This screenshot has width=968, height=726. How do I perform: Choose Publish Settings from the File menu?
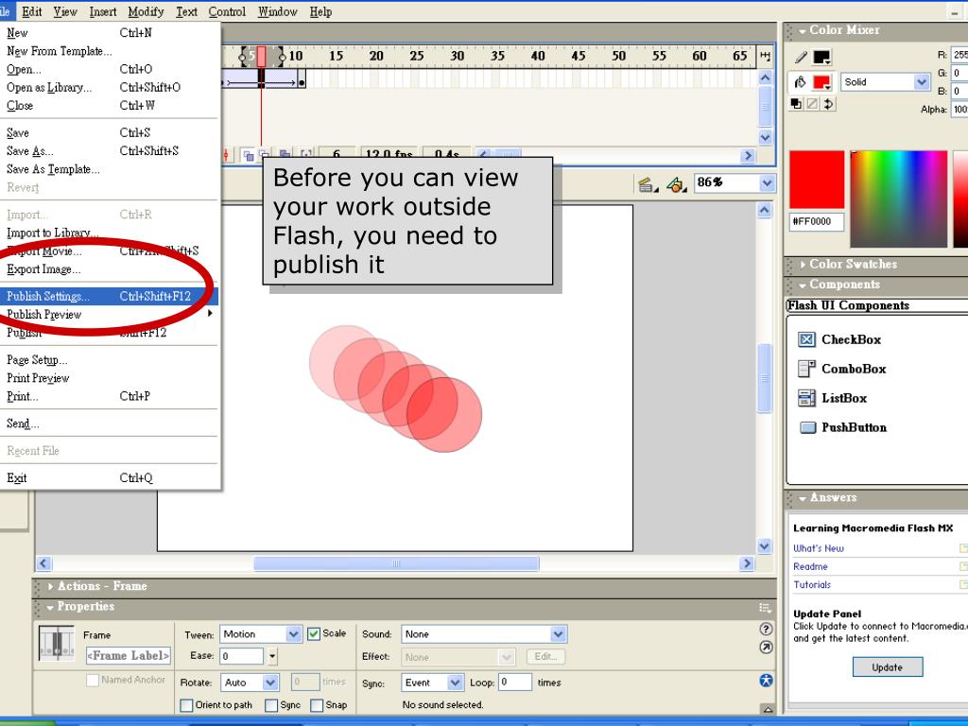pyautogui.click(x=49, y=296)
